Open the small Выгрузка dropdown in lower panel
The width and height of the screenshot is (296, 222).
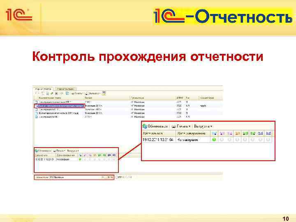[x=73, y=151]
